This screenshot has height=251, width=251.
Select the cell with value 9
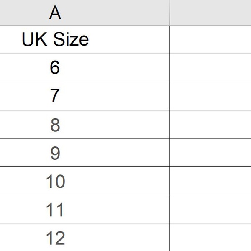[x=55, y=153]
